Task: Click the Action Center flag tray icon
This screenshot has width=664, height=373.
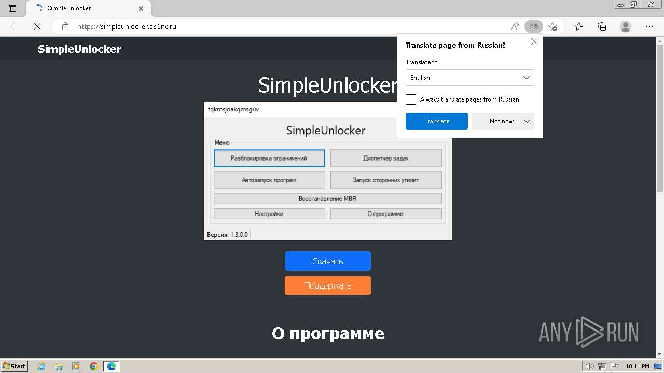Action: coord(614,366)
